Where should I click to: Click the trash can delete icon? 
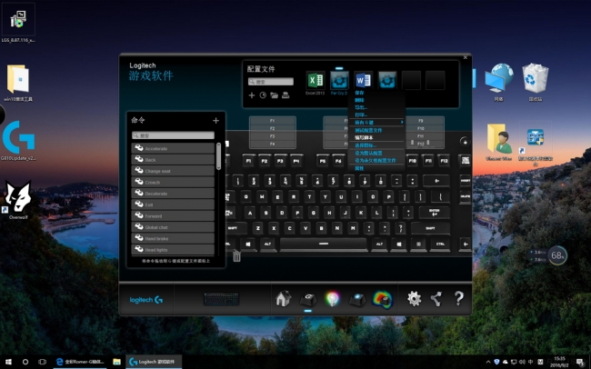coord(236,256)
